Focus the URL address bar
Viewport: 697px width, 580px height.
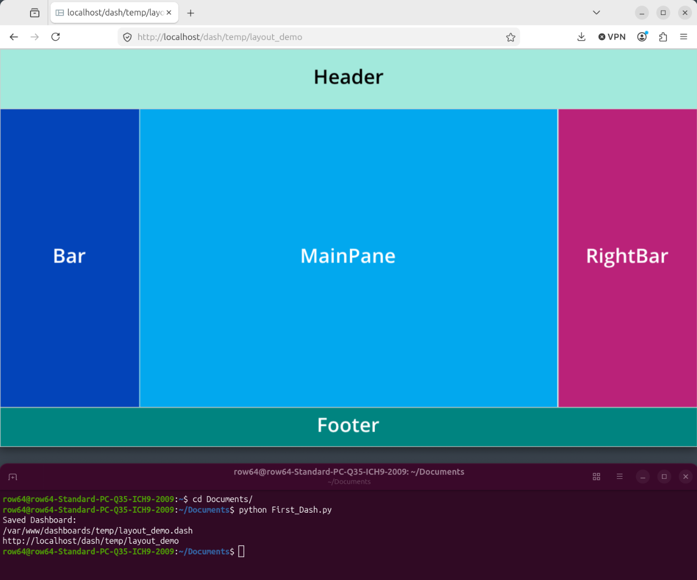(318, 37)
